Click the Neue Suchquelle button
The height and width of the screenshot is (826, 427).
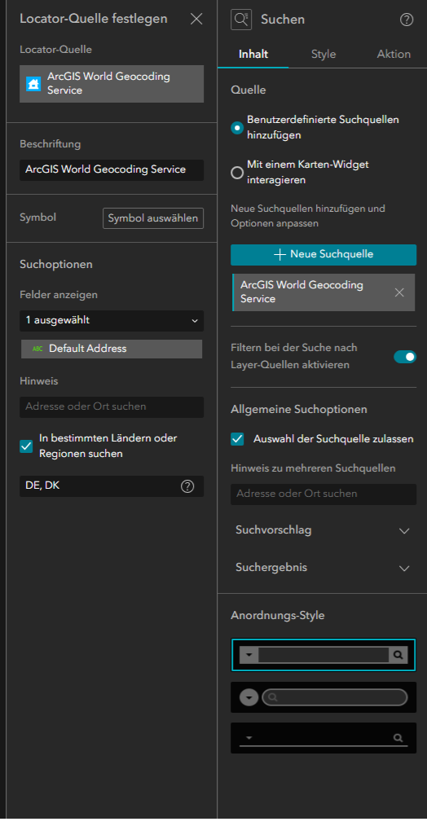(324, 254)
